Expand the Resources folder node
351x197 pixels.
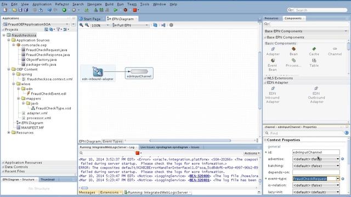pos(9,132)
